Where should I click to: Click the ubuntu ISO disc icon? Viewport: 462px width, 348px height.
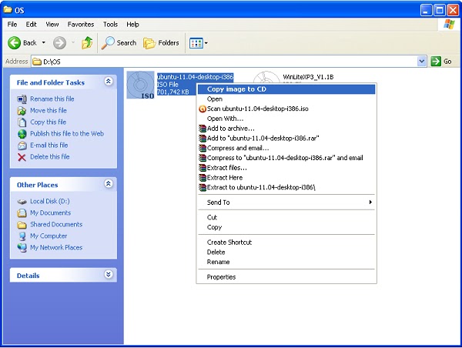click(x=141, y=85)
